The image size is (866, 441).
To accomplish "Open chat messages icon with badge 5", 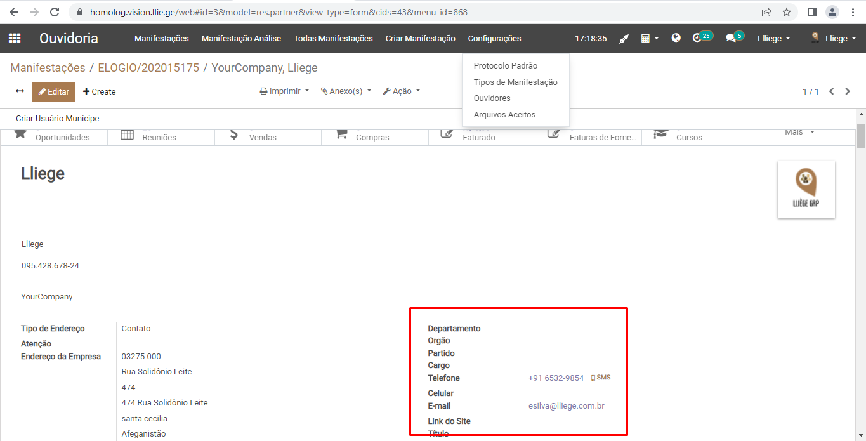I will pos(733,38).
